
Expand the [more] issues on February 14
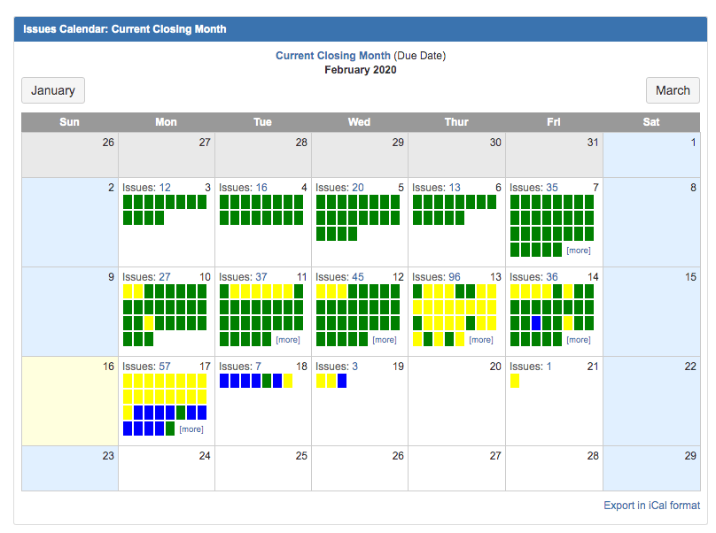(578, 340)
